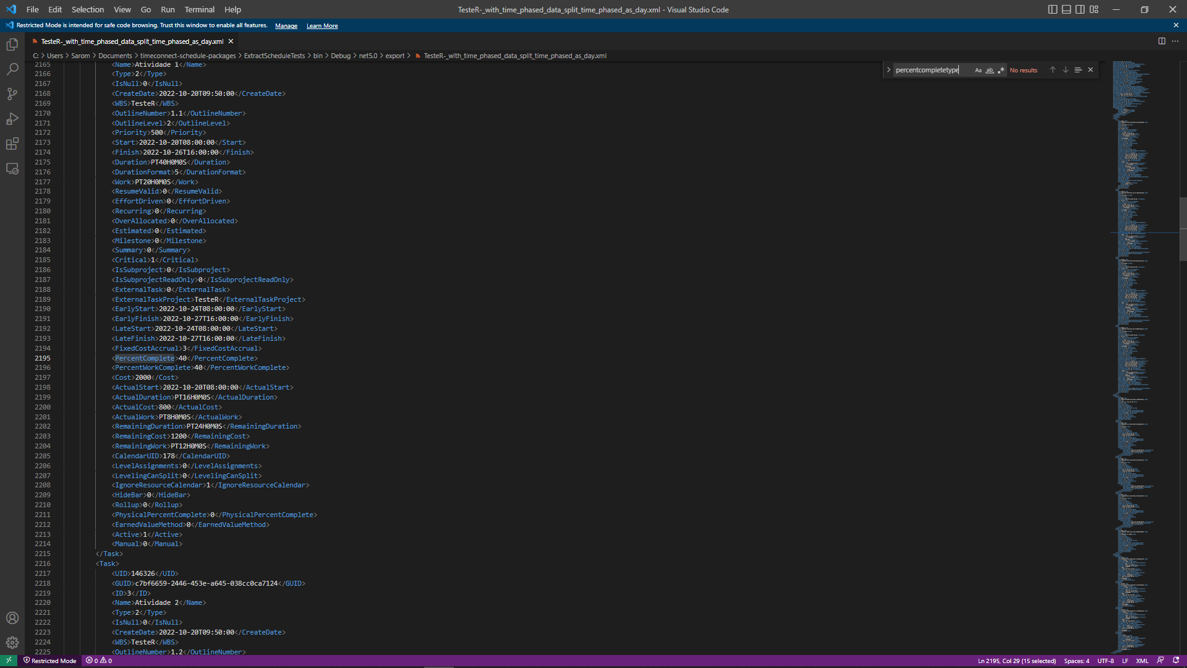The image size is (1187, 668).
Task: Split the editor to the right
Action: (x=1162, y=41)
